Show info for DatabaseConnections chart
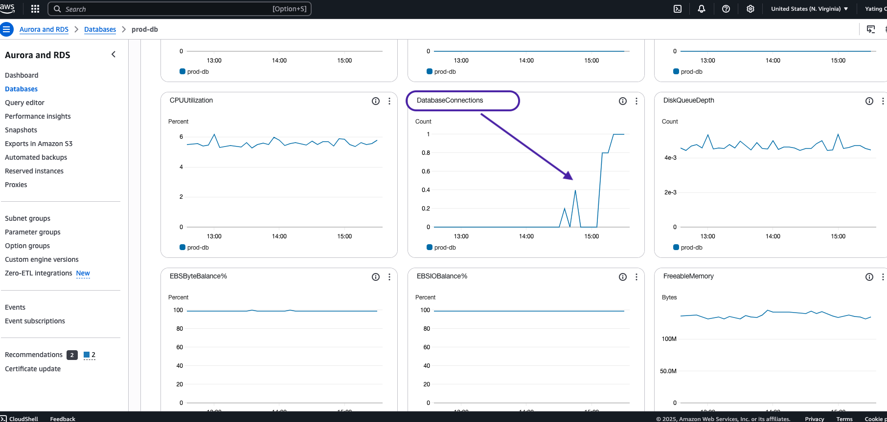 point(623,101)
